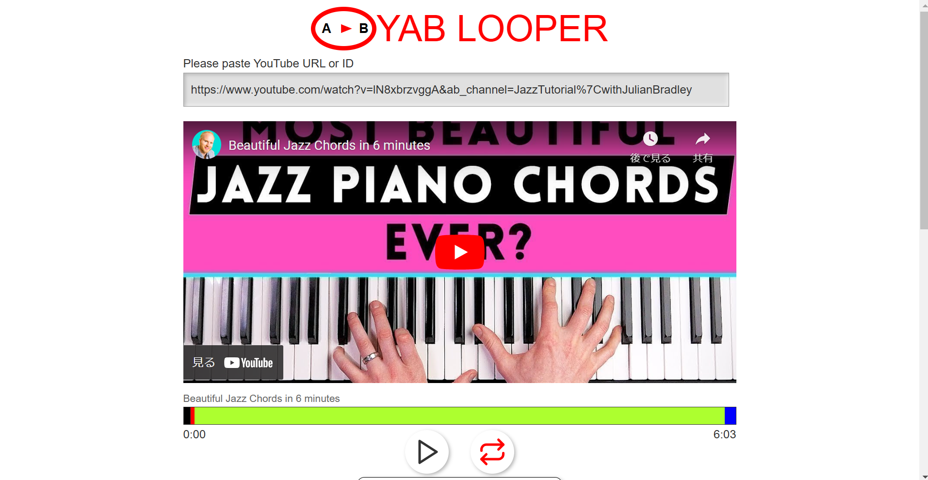Click the red YouTube play button overlay
Viewport: 928px width, 480px height.
459,252
